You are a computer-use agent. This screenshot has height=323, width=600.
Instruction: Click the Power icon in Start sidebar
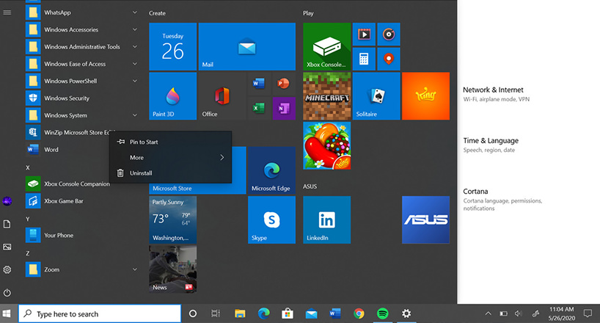pyautogui.click(x=7, y=293)
